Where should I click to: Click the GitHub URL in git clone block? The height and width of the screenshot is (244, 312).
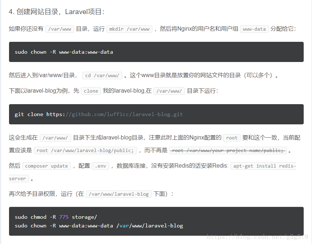click(x=124, y=114)
